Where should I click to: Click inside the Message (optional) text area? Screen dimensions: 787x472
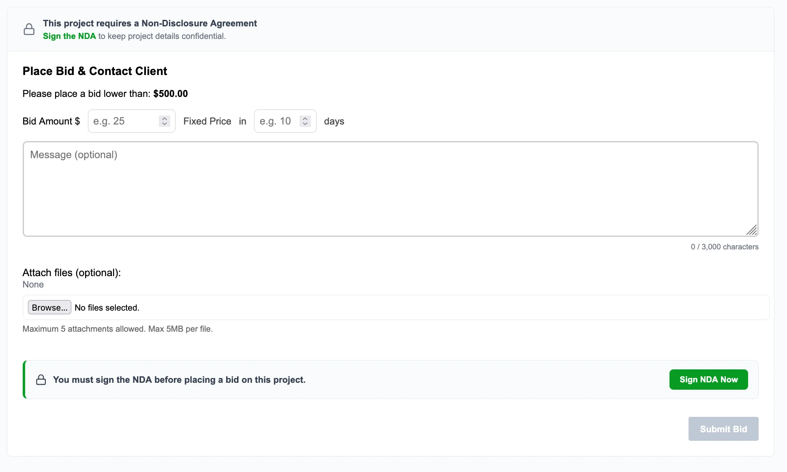pyautogui.click(x=390, y=189)
